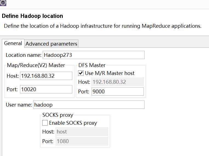Click the DFS Master Port field showing 9000

click(x=118, y=91)
